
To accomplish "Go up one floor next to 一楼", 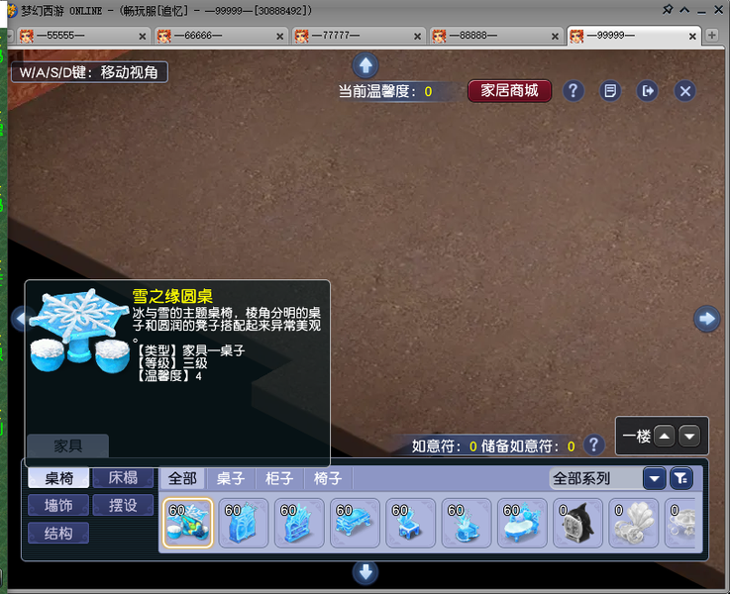I will pyautogui.click(x=665, y=437).
